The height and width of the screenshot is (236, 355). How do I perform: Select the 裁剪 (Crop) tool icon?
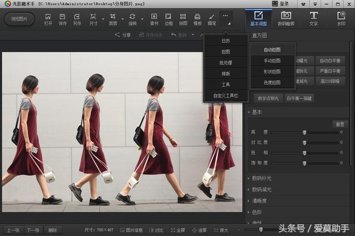point(113,19)
